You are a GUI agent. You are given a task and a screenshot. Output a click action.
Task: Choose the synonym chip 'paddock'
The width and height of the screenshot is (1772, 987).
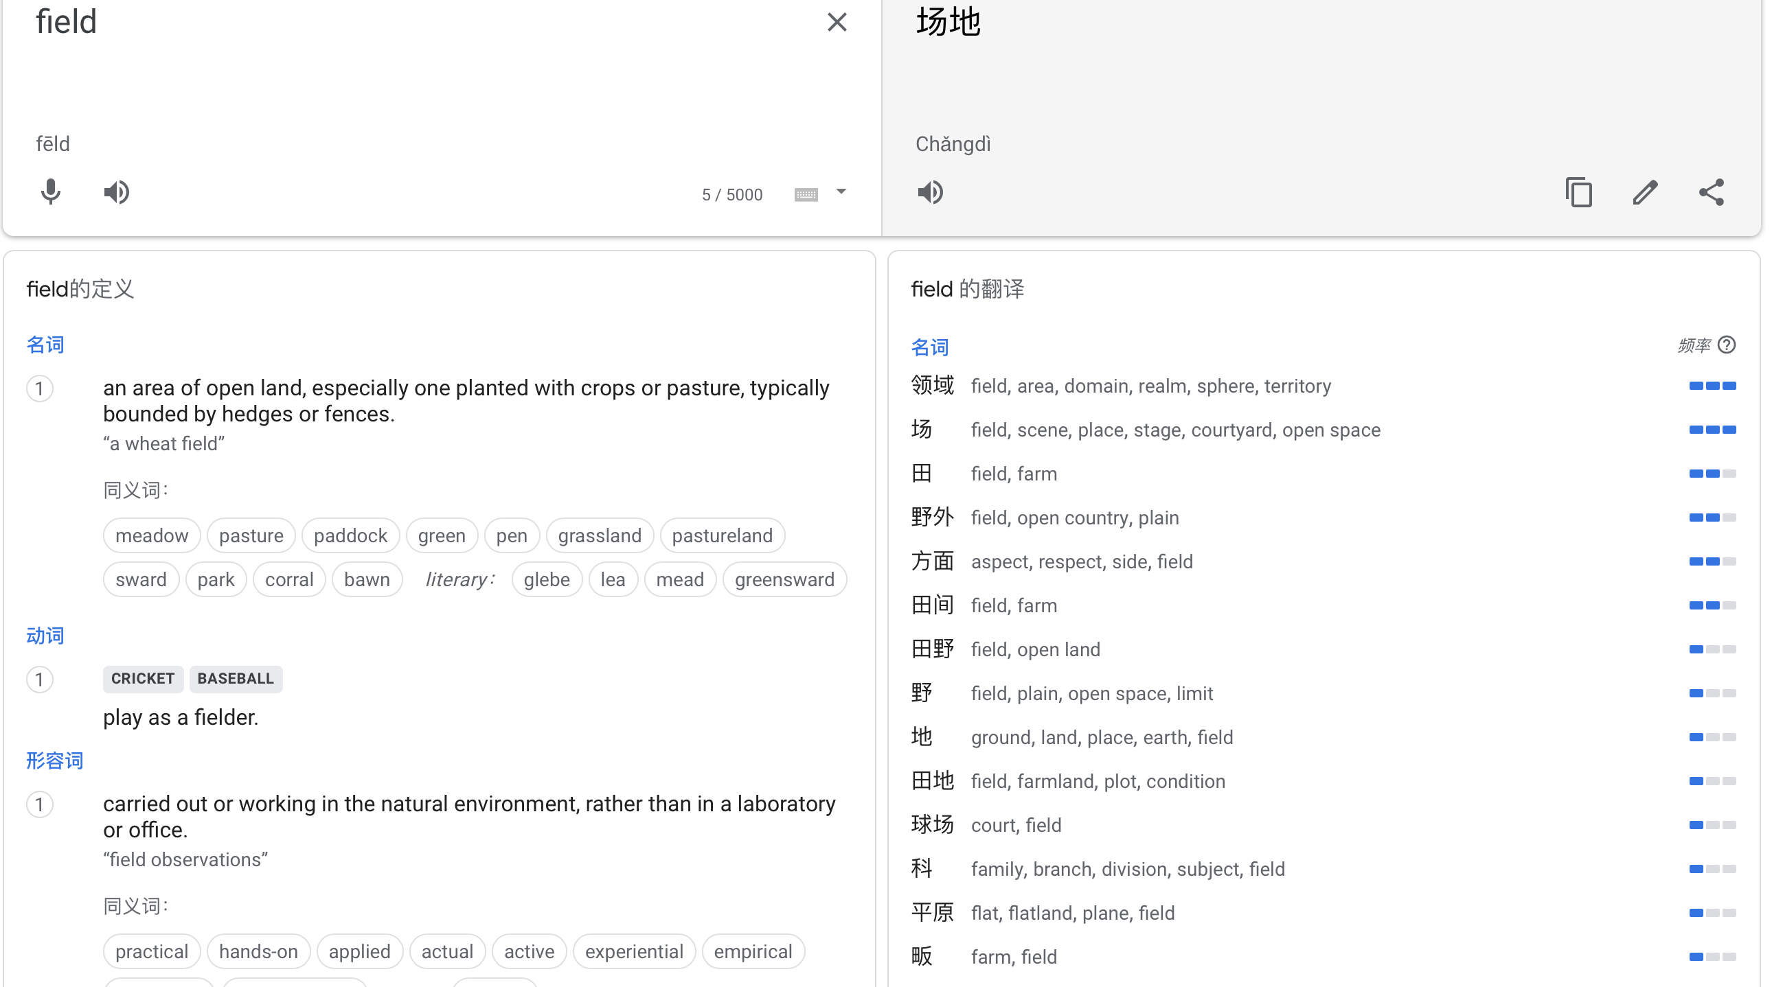(350, 535)
